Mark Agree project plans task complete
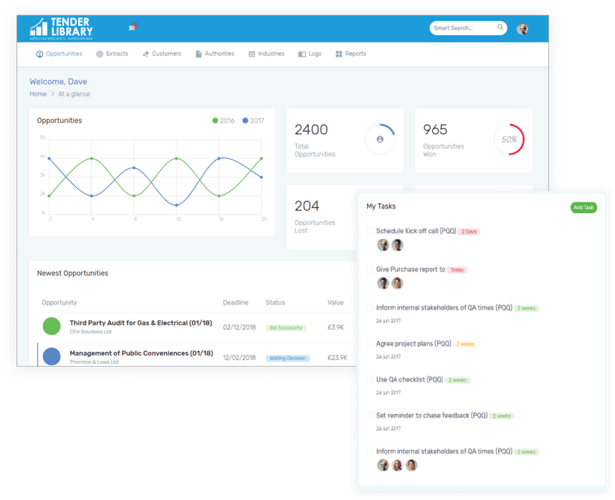The width and height of the screenshot is (615, 500). pos(370,344)
